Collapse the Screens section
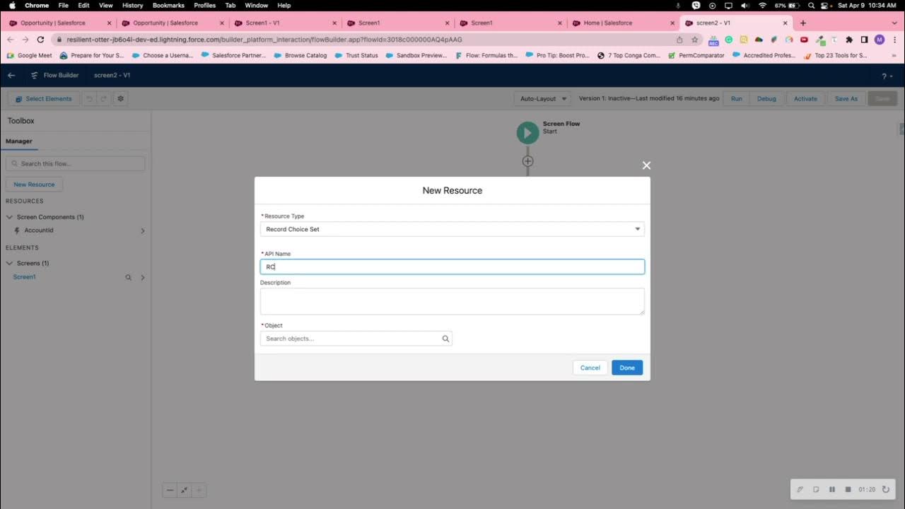The image size is (905, 509). 9,263
